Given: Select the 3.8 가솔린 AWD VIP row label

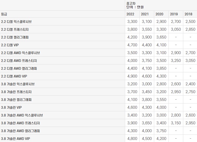Looking at the screenshot, I should (15, 139).
